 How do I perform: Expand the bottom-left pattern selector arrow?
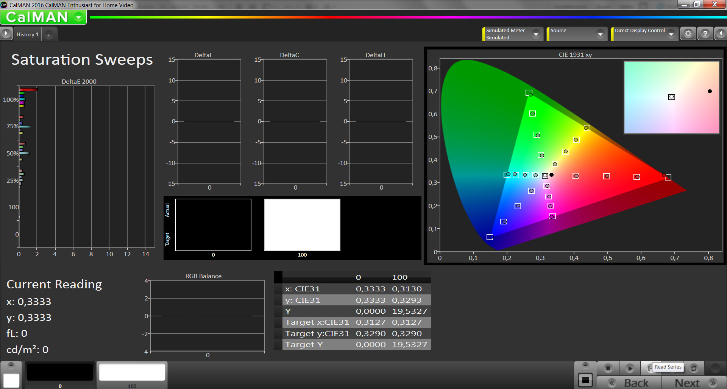(11, 365)
